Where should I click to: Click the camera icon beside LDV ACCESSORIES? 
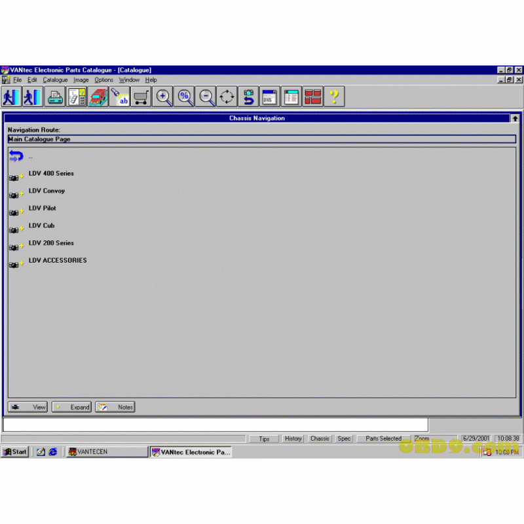[14, 265]
